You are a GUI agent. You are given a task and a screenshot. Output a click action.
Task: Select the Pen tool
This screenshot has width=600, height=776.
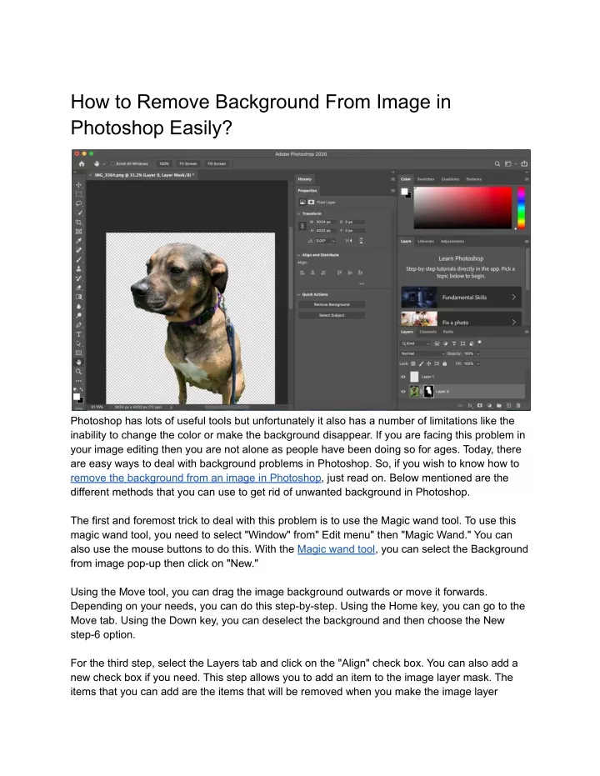coord(78,325)
